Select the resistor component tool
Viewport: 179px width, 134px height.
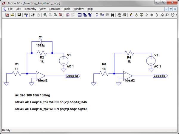pos(147,15)
